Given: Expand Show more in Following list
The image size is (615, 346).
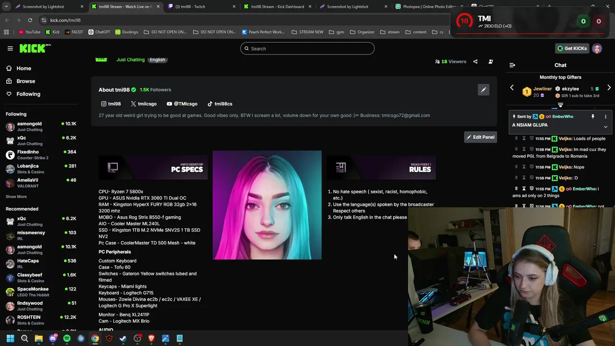Looking at the screenshot, I should (16, 197).
